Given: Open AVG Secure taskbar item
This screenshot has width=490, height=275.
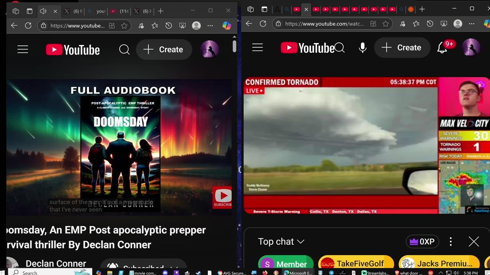Looking at the screenshot, I should coord(232,273).
